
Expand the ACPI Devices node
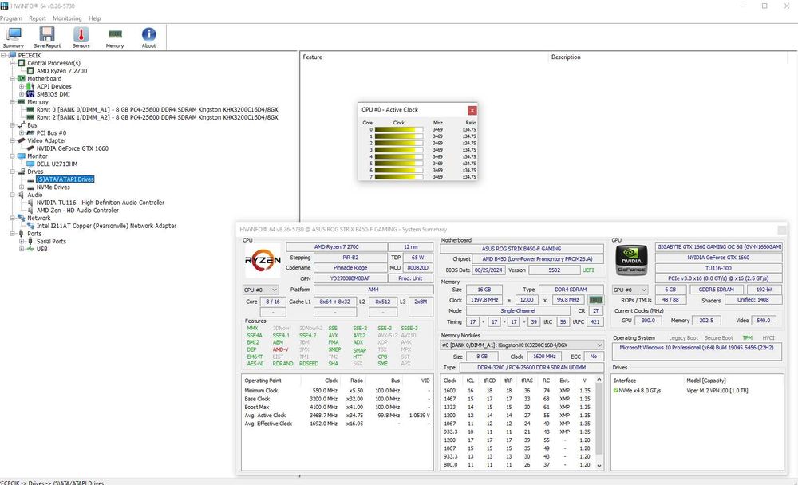[x=22, y=86]
